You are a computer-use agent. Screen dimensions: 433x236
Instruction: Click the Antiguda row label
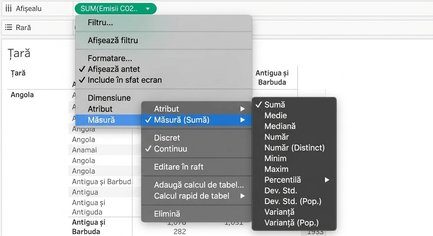87,212
